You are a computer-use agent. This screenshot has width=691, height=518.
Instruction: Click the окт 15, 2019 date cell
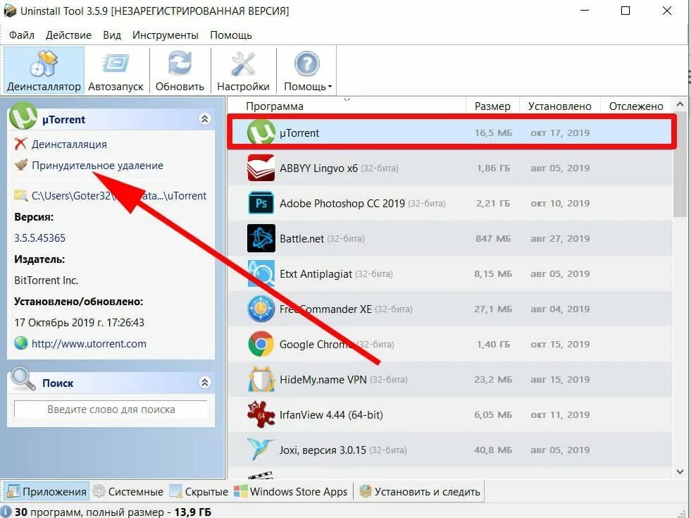(x=560, y=345)
